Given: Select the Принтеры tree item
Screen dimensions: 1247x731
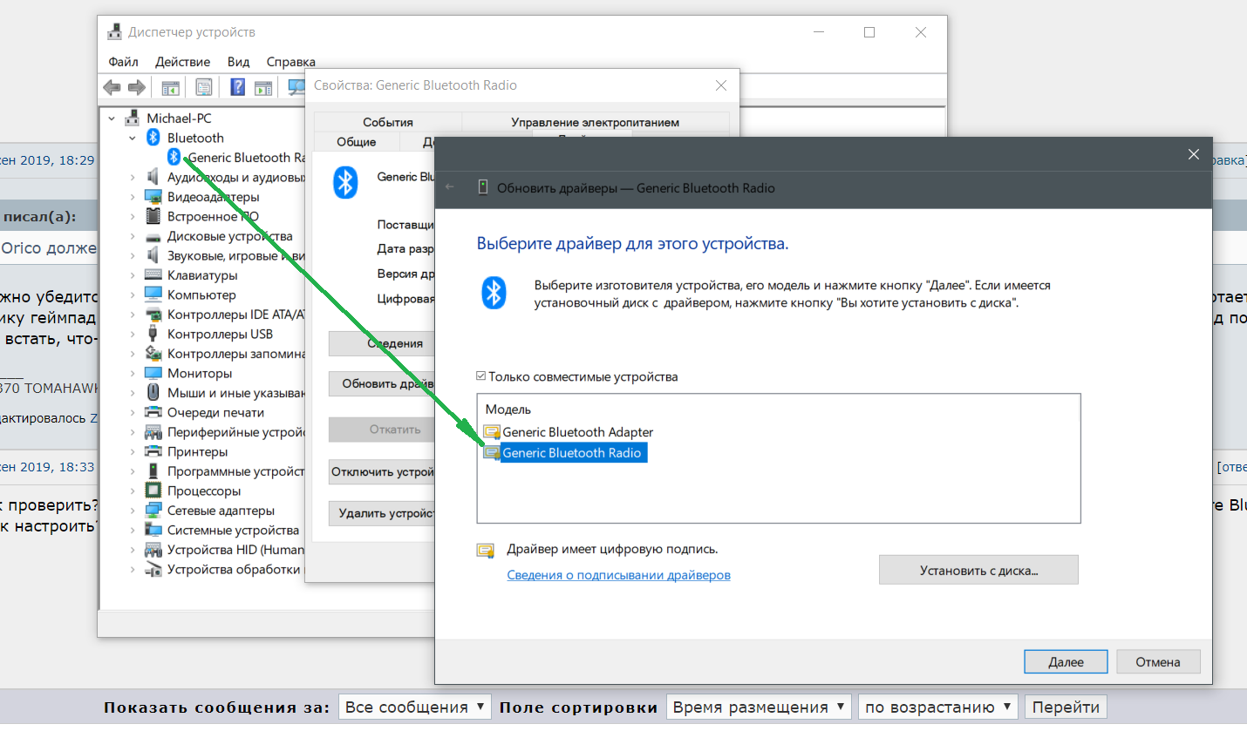Looking at the screenshot, I should tap(197, 451).
